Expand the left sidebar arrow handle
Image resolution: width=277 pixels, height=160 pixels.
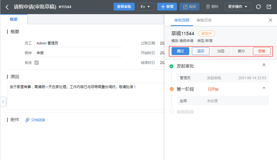(x=3, y=101)
